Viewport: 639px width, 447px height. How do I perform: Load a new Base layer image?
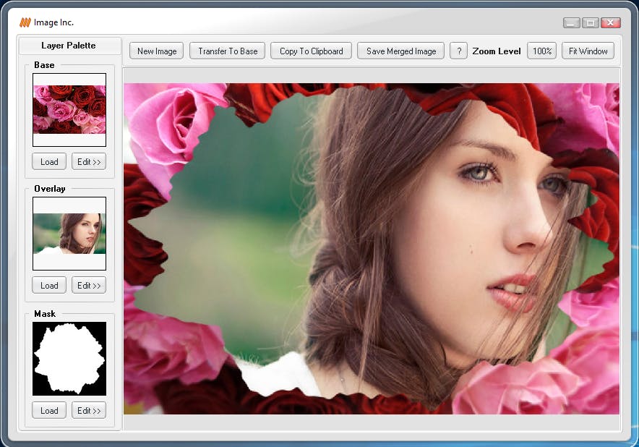point(49,161)
